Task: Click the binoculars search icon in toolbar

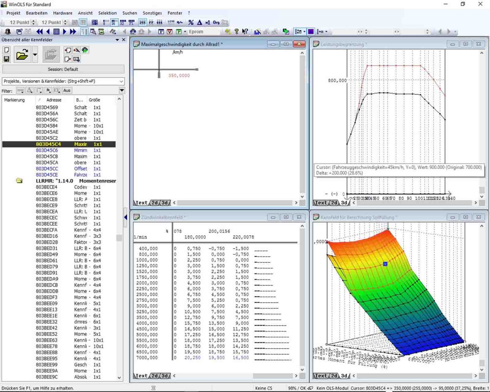Action: pyautogui.click(x=133, y=32)
